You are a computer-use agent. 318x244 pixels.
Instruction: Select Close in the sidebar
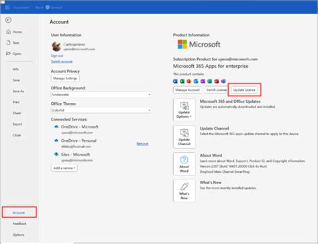pos(17,135)
